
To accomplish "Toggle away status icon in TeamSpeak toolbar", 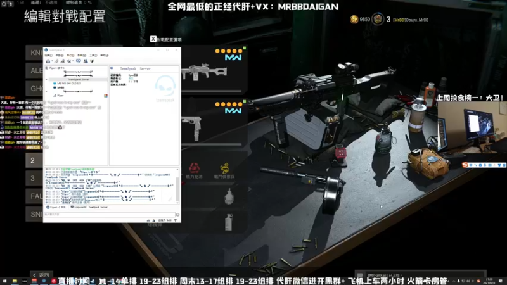I will coord(63,61).
